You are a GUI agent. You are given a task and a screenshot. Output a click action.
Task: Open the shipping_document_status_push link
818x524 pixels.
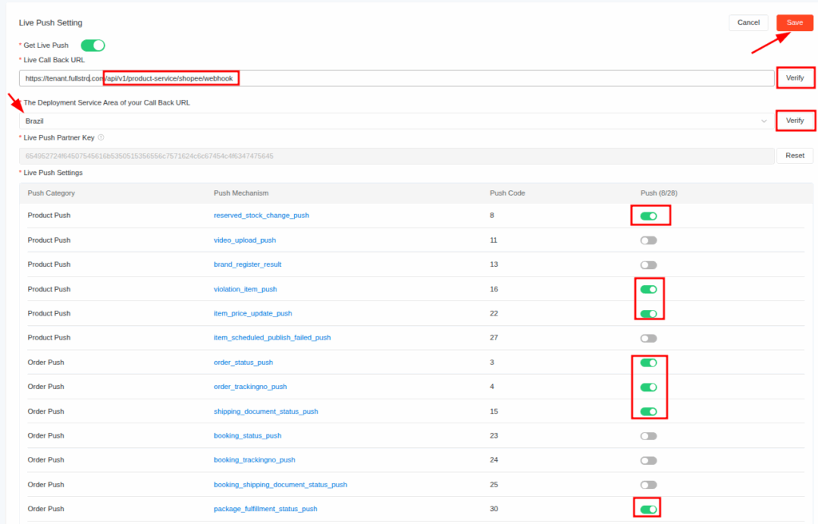(265, 411)
